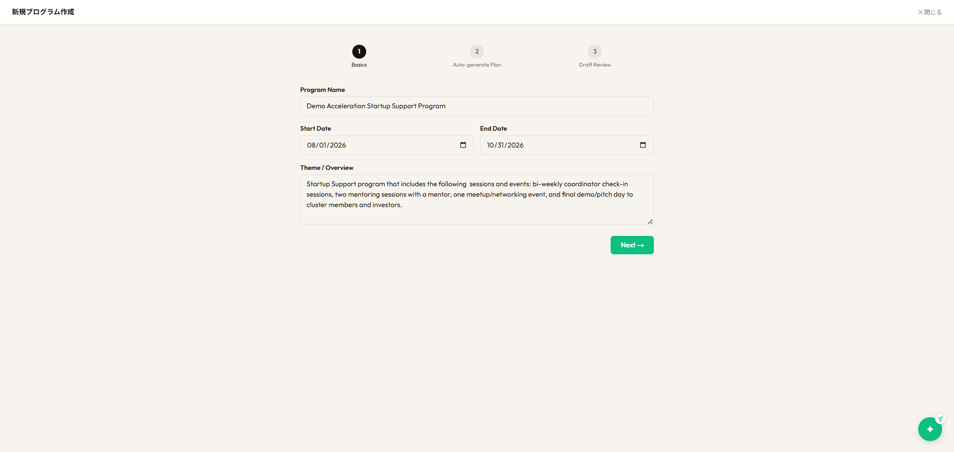
Task: Click the step 1 circle indicator
Action: tap(359, 52)
